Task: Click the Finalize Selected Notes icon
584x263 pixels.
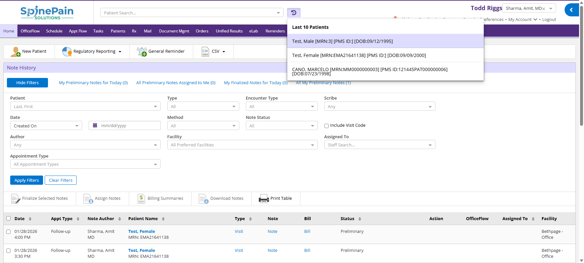Action: (x=15, y=199)
